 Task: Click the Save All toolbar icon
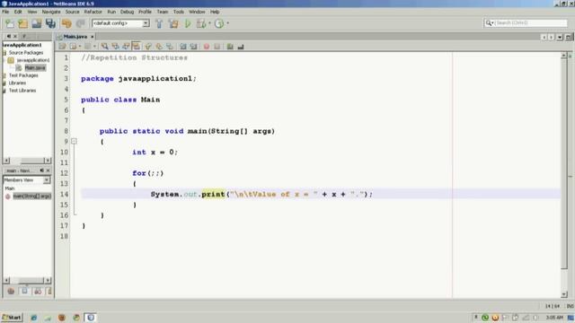click(x=50, y=24)
